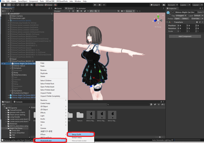The image size is (204, 143).
Task: Click the Position X input field
Action: click(183, 26)
